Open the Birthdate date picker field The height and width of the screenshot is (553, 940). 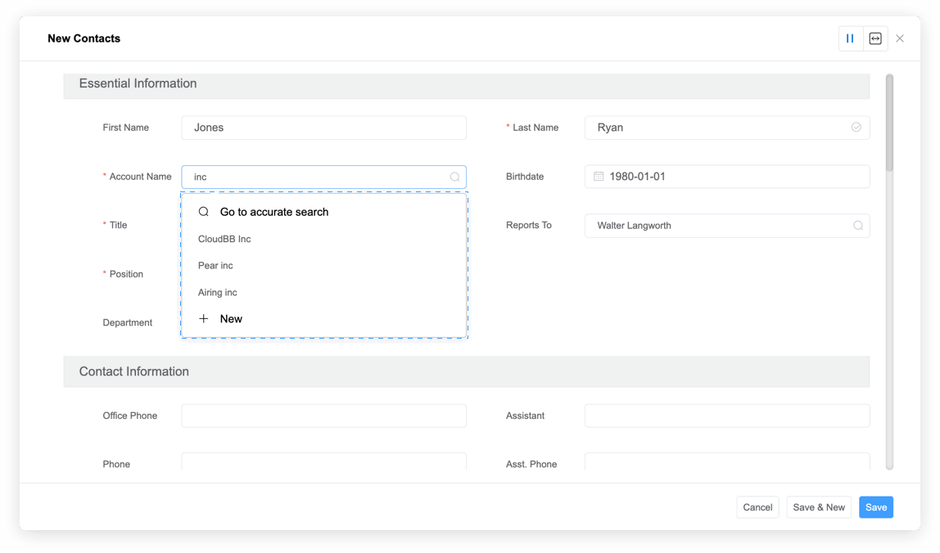click(x=729, y=177)
